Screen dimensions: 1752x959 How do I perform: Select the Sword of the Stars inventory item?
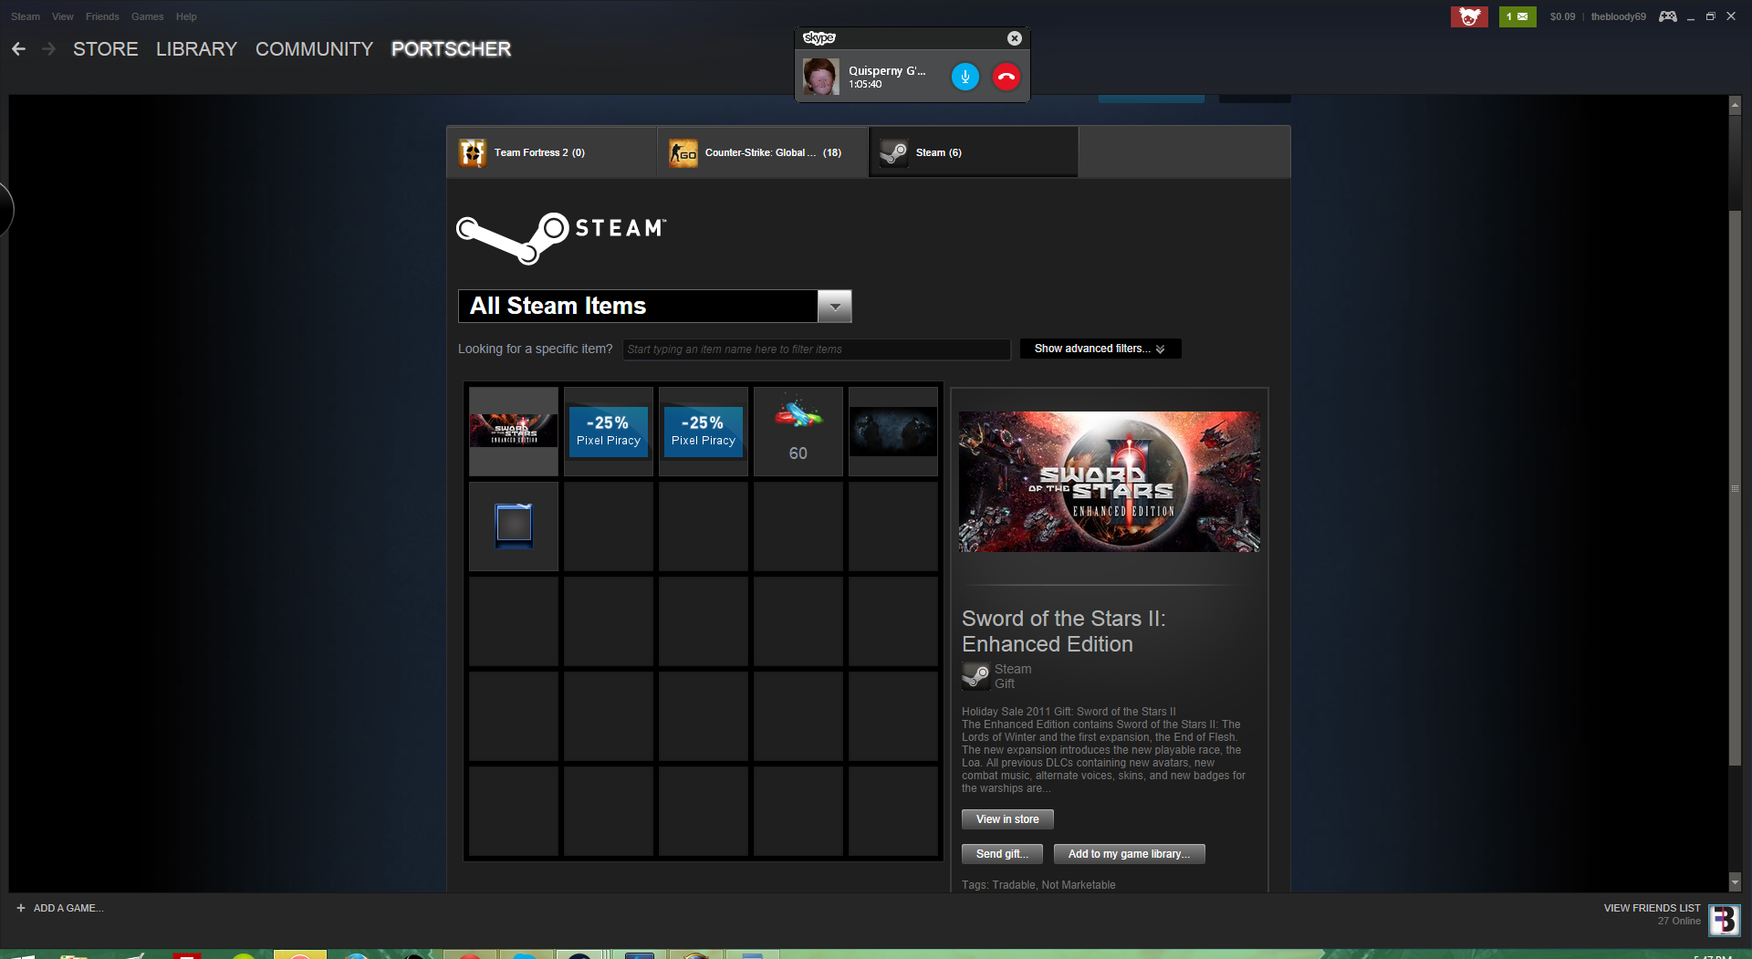(514, 432)
